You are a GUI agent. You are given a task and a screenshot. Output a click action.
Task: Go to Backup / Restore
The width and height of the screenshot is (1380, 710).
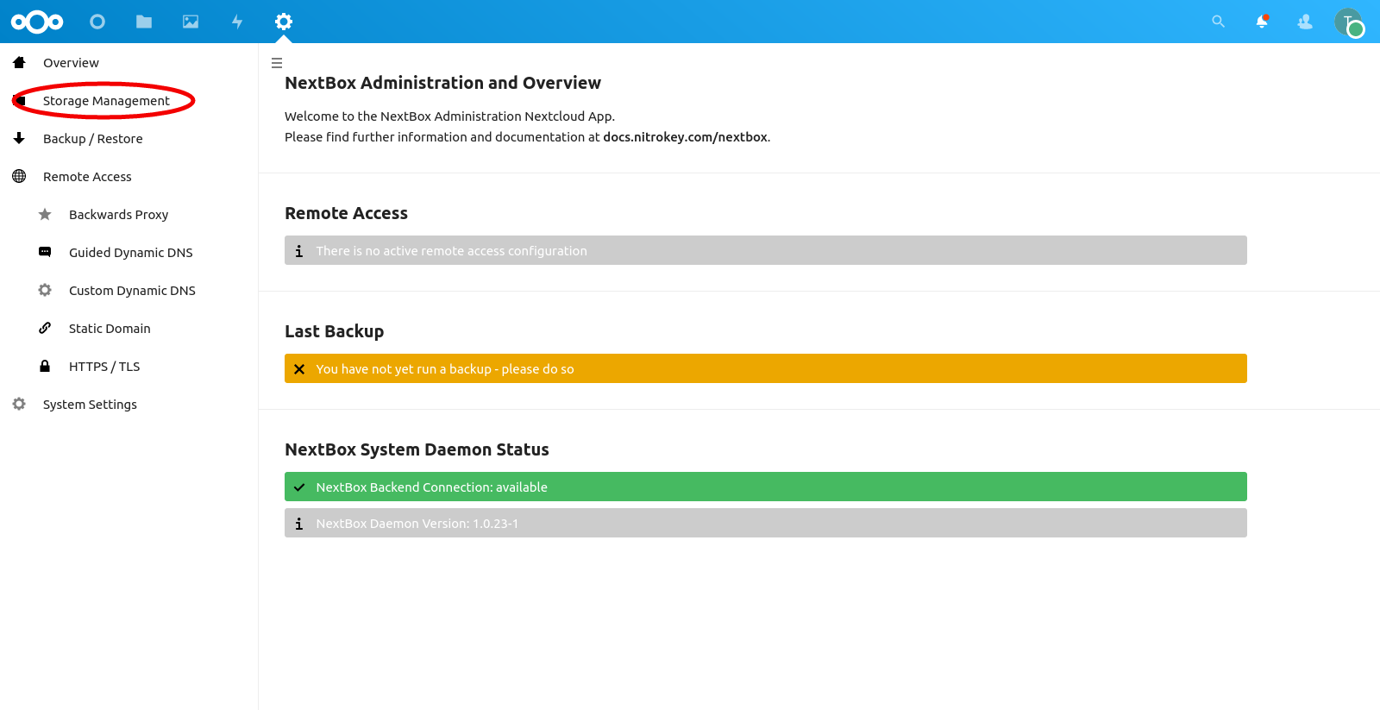(129, 138)
